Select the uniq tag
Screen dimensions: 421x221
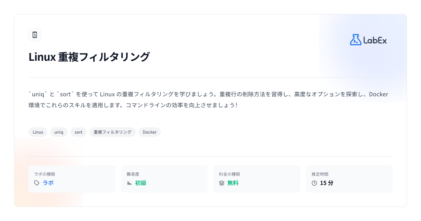(x=59, y=132)
